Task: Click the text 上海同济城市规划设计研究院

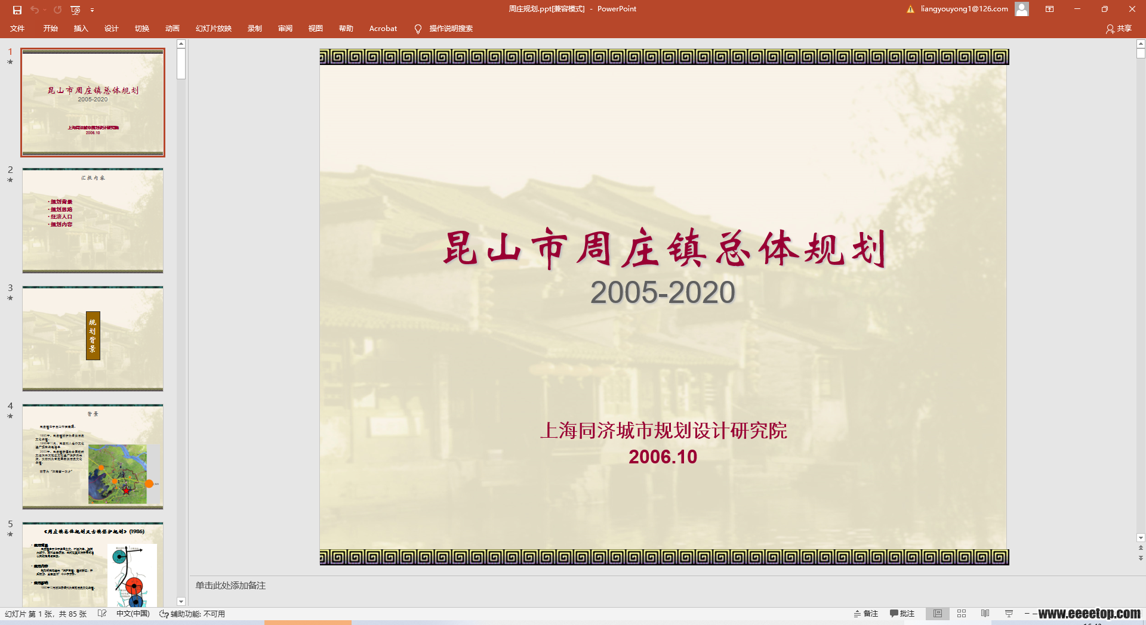Action: pos(663,431)
